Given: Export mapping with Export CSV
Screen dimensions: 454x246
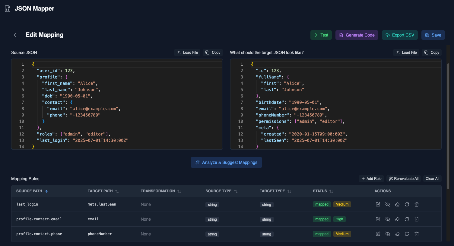Looking at the screenshot, I should tap(400, 35).
